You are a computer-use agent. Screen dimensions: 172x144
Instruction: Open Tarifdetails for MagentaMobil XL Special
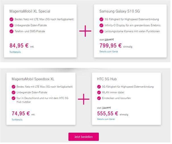[x=15, y=52]
